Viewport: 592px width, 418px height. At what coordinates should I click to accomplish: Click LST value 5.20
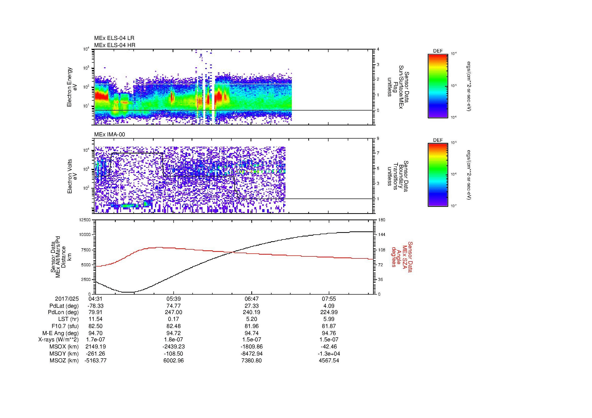pos(251,319)
